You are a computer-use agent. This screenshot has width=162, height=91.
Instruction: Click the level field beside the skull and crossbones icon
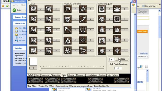(109, 9)
